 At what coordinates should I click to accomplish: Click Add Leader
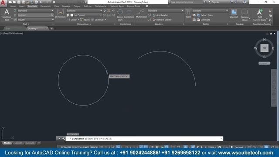160,15
